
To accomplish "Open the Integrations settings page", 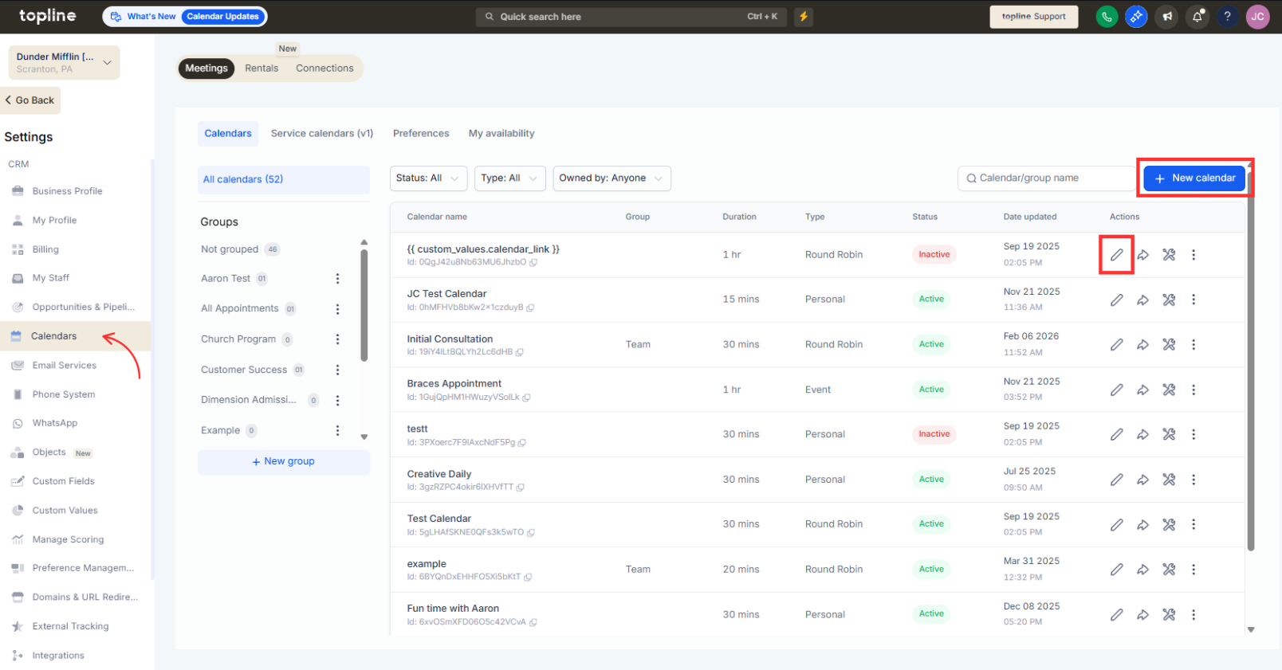I will tap(58, 656).
